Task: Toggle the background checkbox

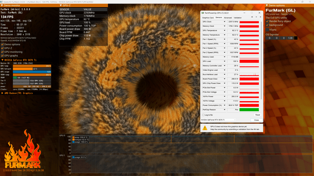Action: (x=267, y=25)
